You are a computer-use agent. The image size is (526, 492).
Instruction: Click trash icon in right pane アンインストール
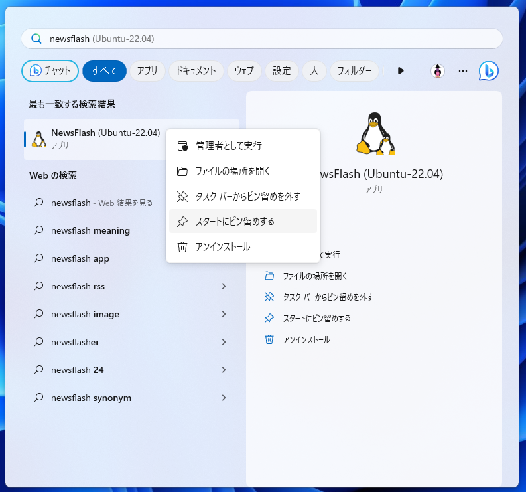(269, 339)
